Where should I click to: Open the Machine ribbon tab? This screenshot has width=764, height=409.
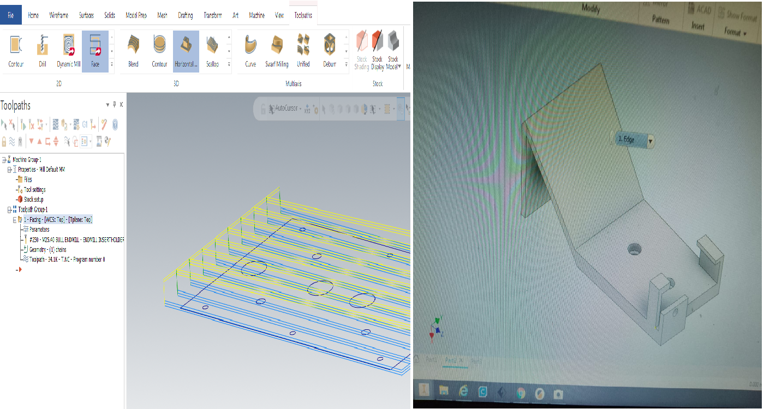point(256,15)
